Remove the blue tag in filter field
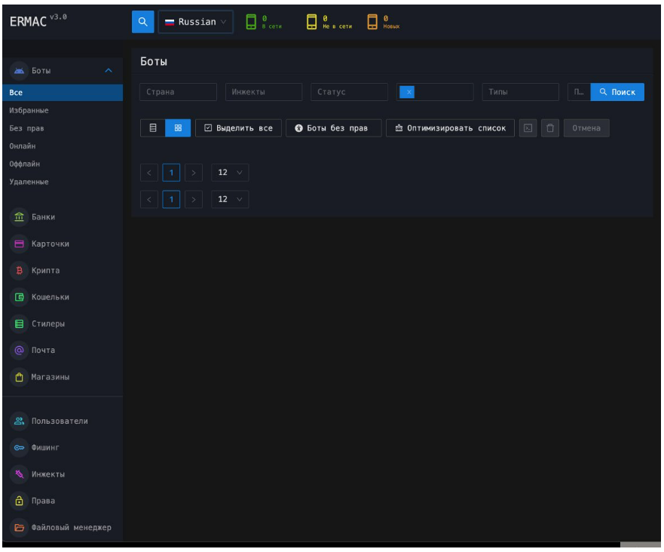The image size is (664, 552). (408, 92)
